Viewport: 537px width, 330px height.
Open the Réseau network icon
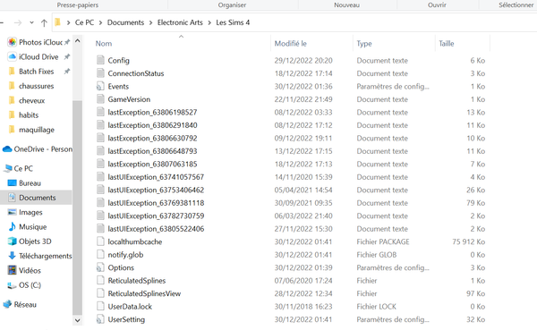[x=7, y=304]
